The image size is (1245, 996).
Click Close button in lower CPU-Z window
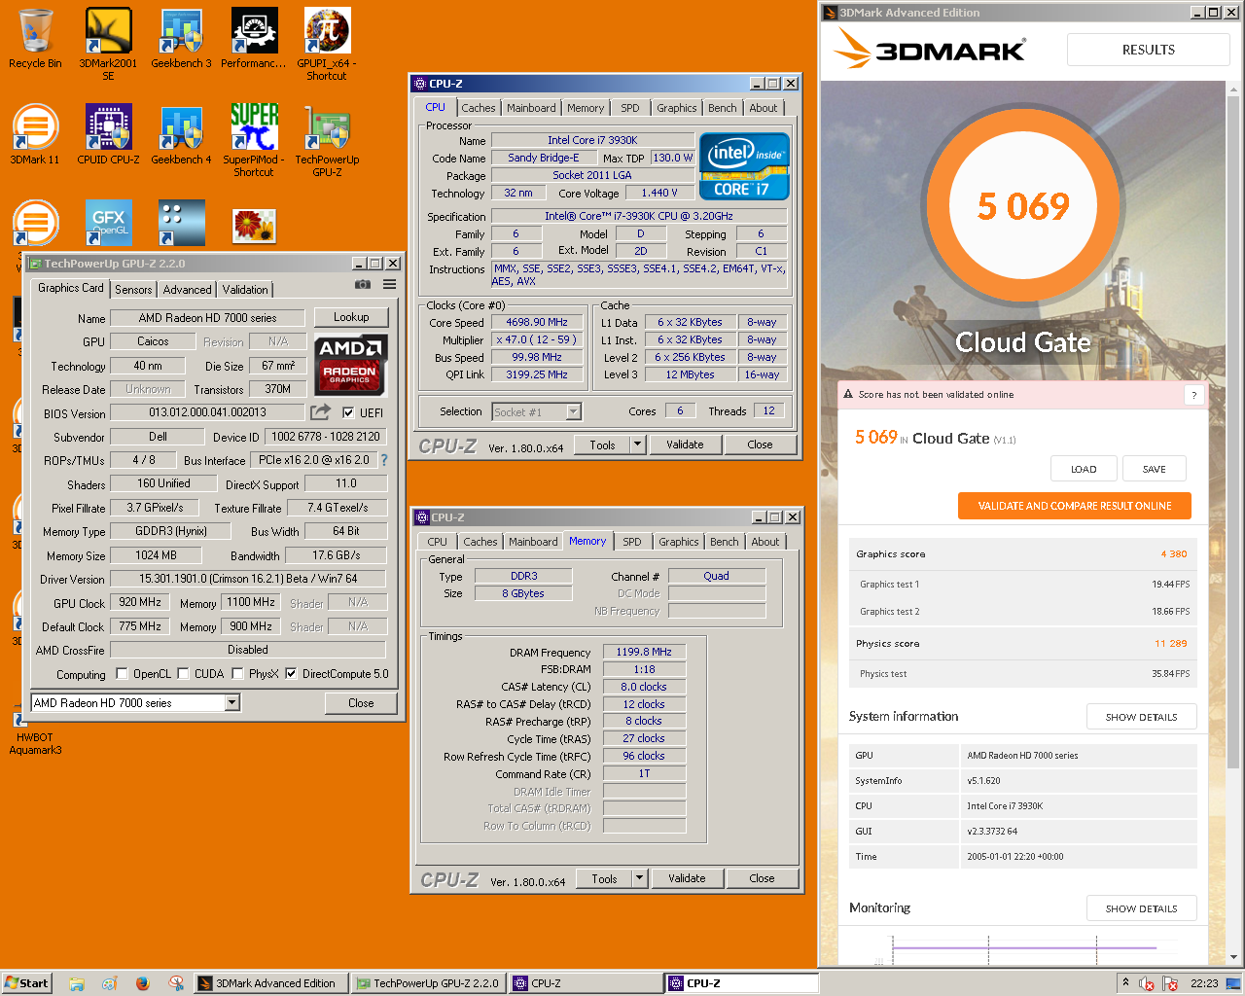(x=762, y=878)
